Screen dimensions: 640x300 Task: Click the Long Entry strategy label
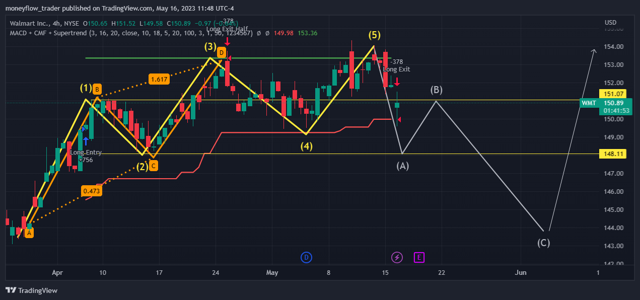click(x=86, y=153)
